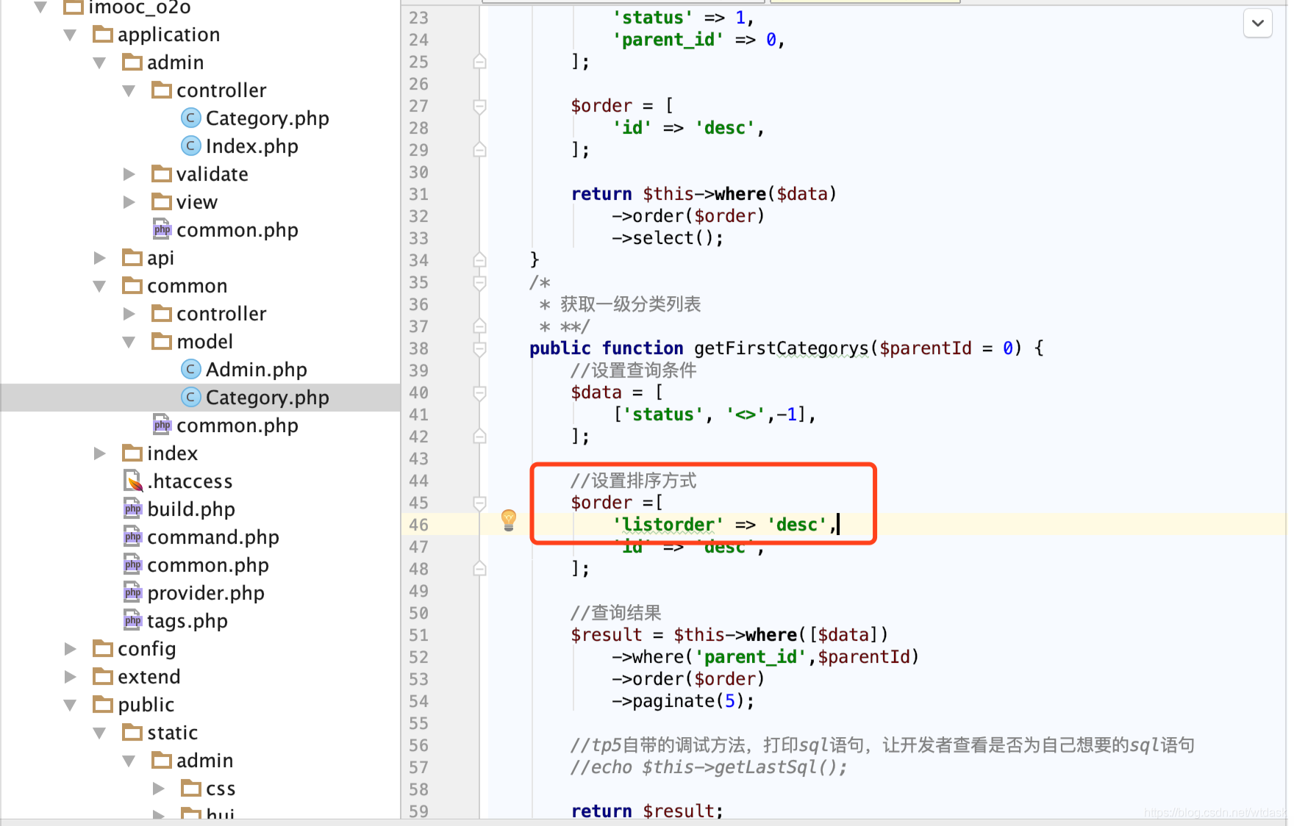This screenshot has width=1294, height=826.
Task: Click the .htaccess file icon
Action: (132, 481)
